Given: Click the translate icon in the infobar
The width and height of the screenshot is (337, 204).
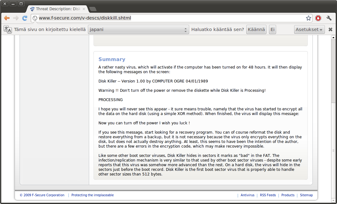Looking at the screenshot, I should 8,29.
